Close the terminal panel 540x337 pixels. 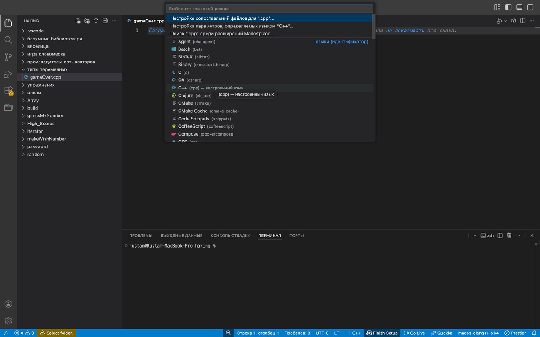click(x=532, y=235)
